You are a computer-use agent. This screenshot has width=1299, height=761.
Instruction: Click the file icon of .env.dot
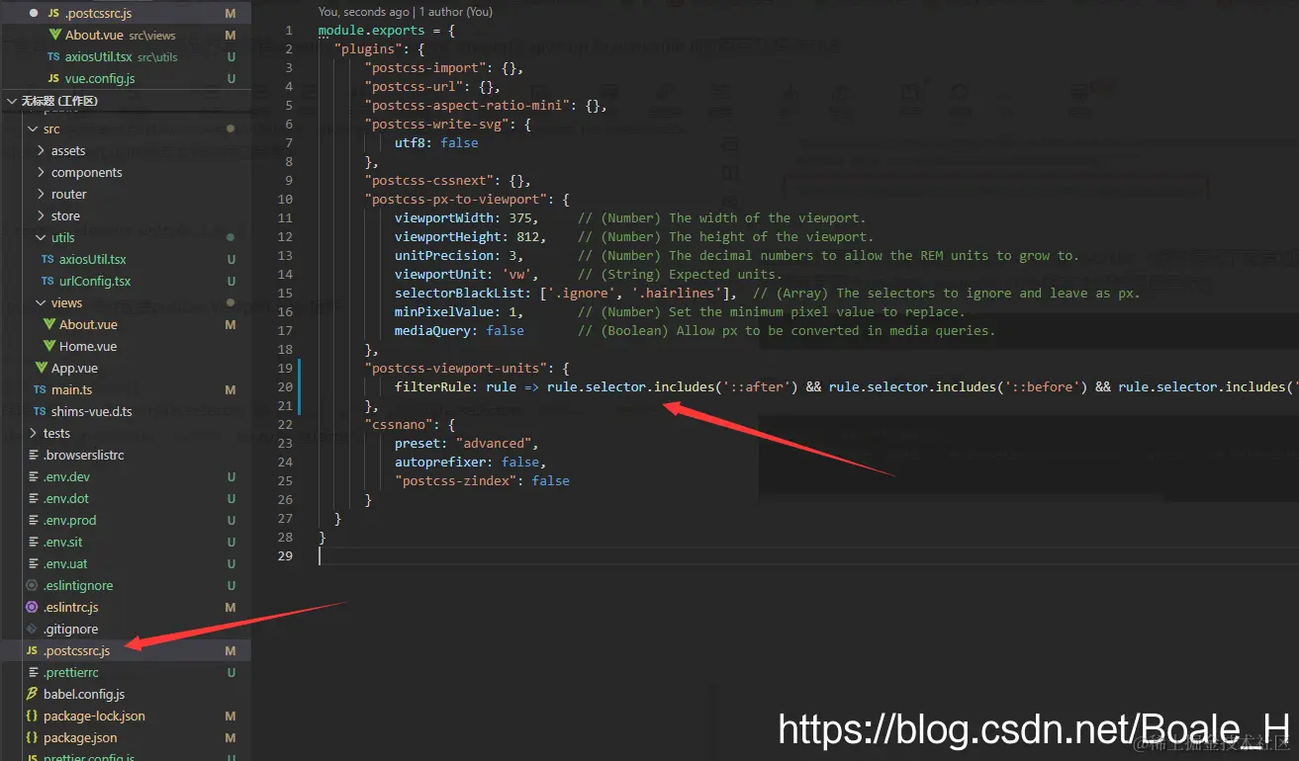[x=33, y=498]
